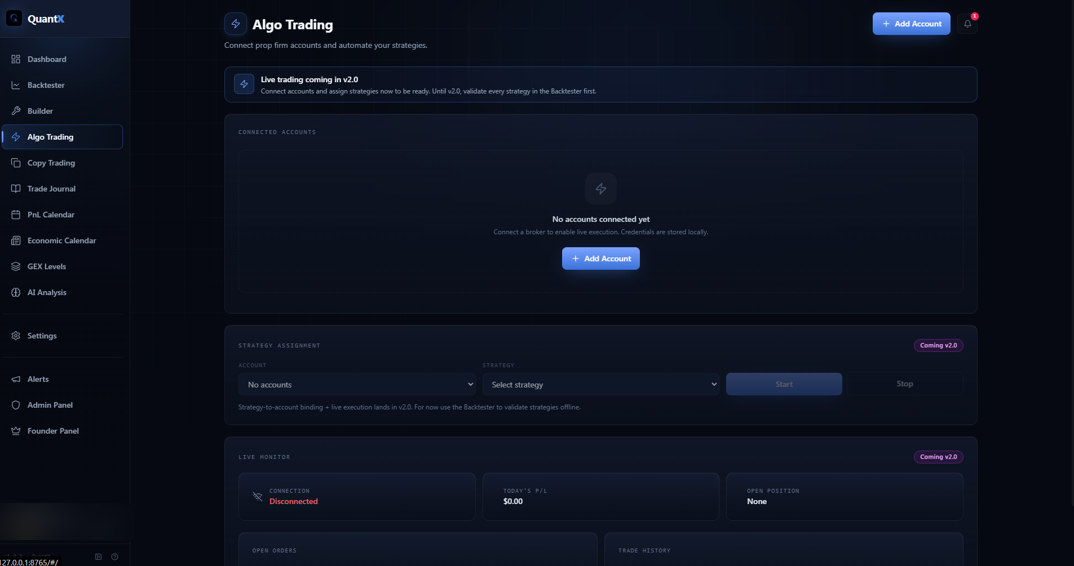The width and height of the screenshot is (1074, 566).
Task: Open the Builder section
Action: (x=63, y=111)
